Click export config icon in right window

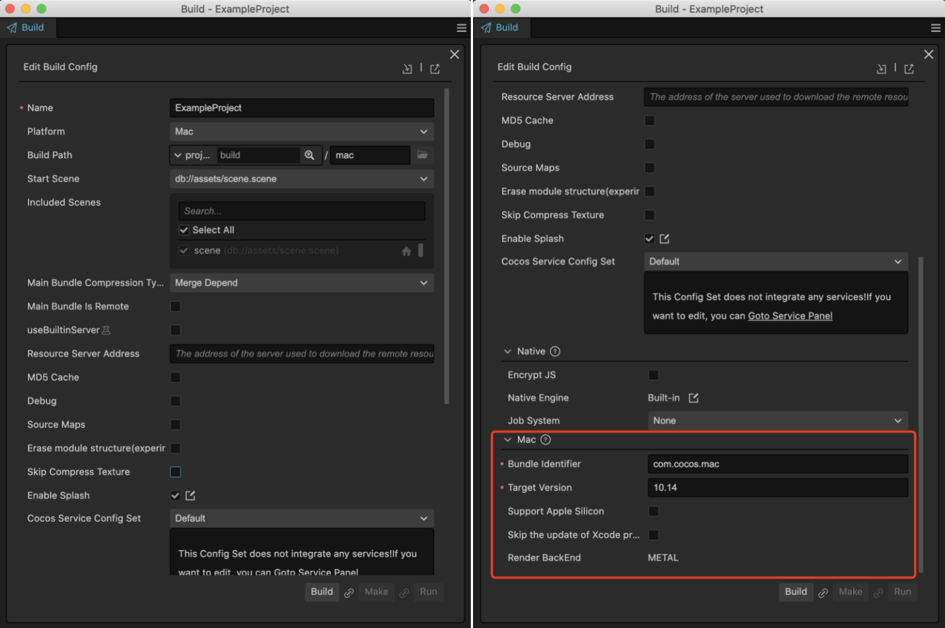(x=909, y=68)
